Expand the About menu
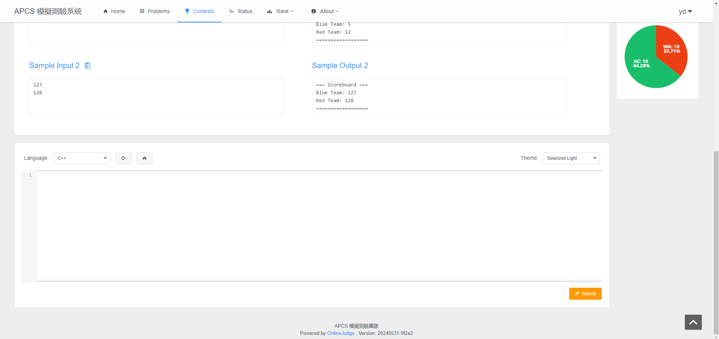Screen dimensions: 719x339 (x=324, y=11)
